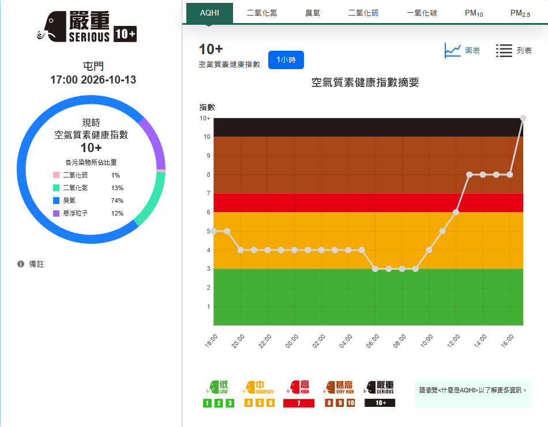Click the latest 10+ data point on chart
This screenshot has height=427, width=548.
coord(523,118)
